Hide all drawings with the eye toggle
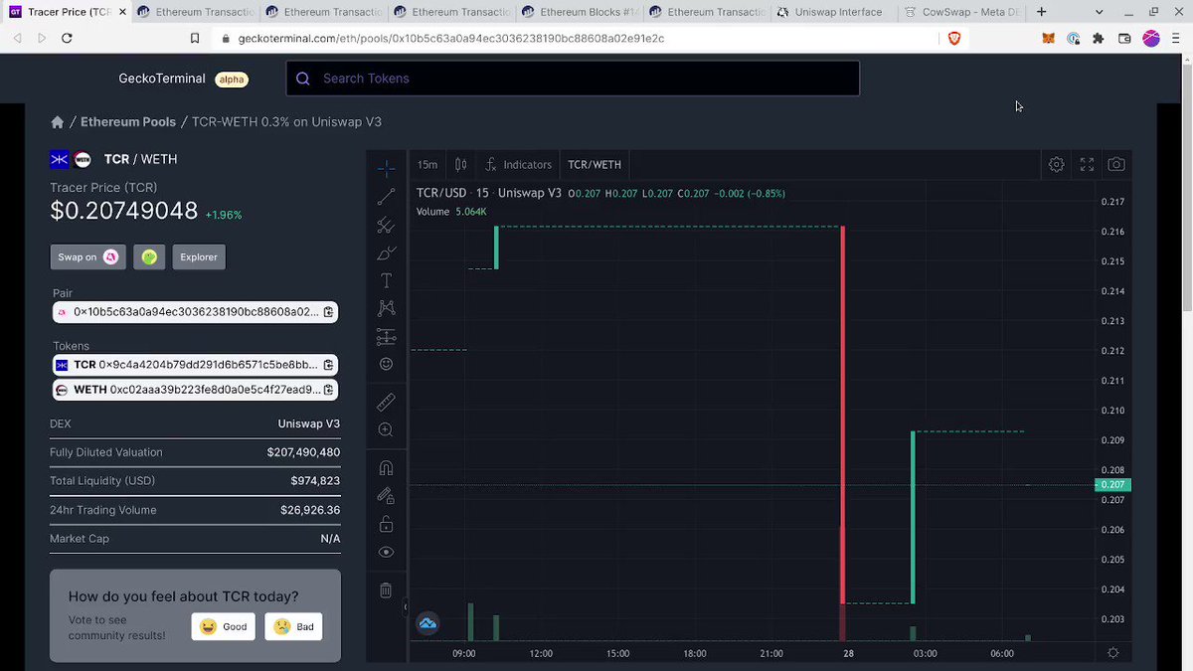Screen dimensions: 1193x671 coord(386,551)
